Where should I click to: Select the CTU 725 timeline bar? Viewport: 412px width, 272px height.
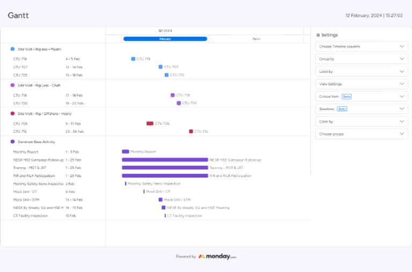(x=167, y=75)
